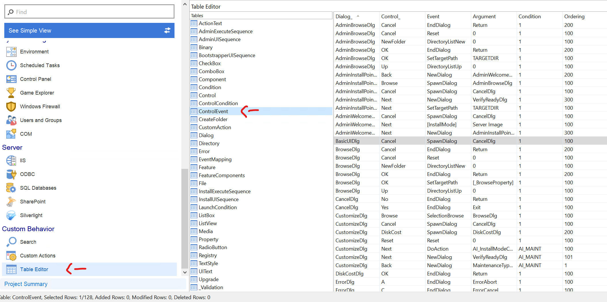Open the Custom Actions icon

pos(11,256)
